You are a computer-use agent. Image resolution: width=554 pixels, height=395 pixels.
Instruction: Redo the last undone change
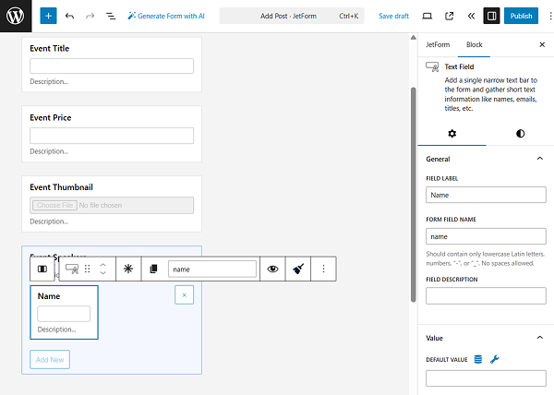tap(90, 16)
